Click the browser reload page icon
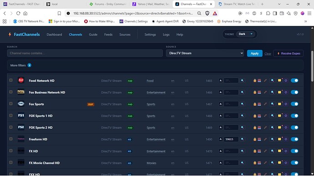The image size is (314, 176). point(18,13)
